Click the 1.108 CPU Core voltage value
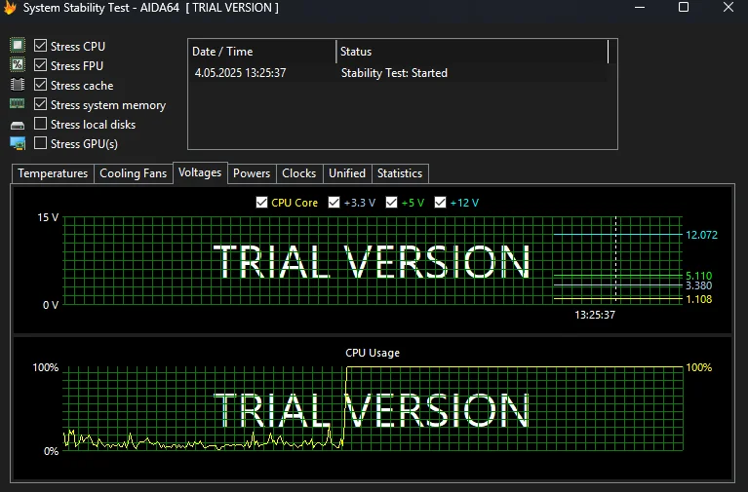 [x=699, y=299]
